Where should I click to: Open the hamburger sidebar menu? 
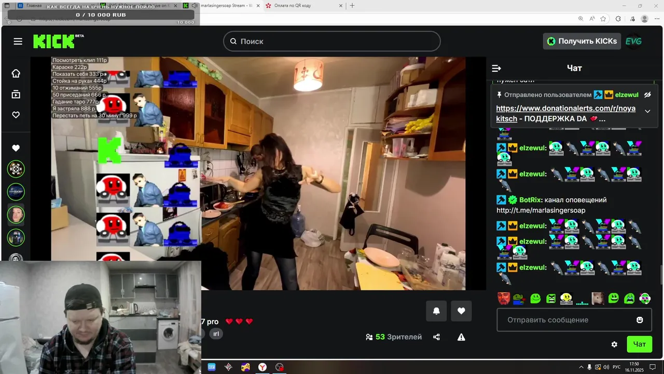(18, 41)
